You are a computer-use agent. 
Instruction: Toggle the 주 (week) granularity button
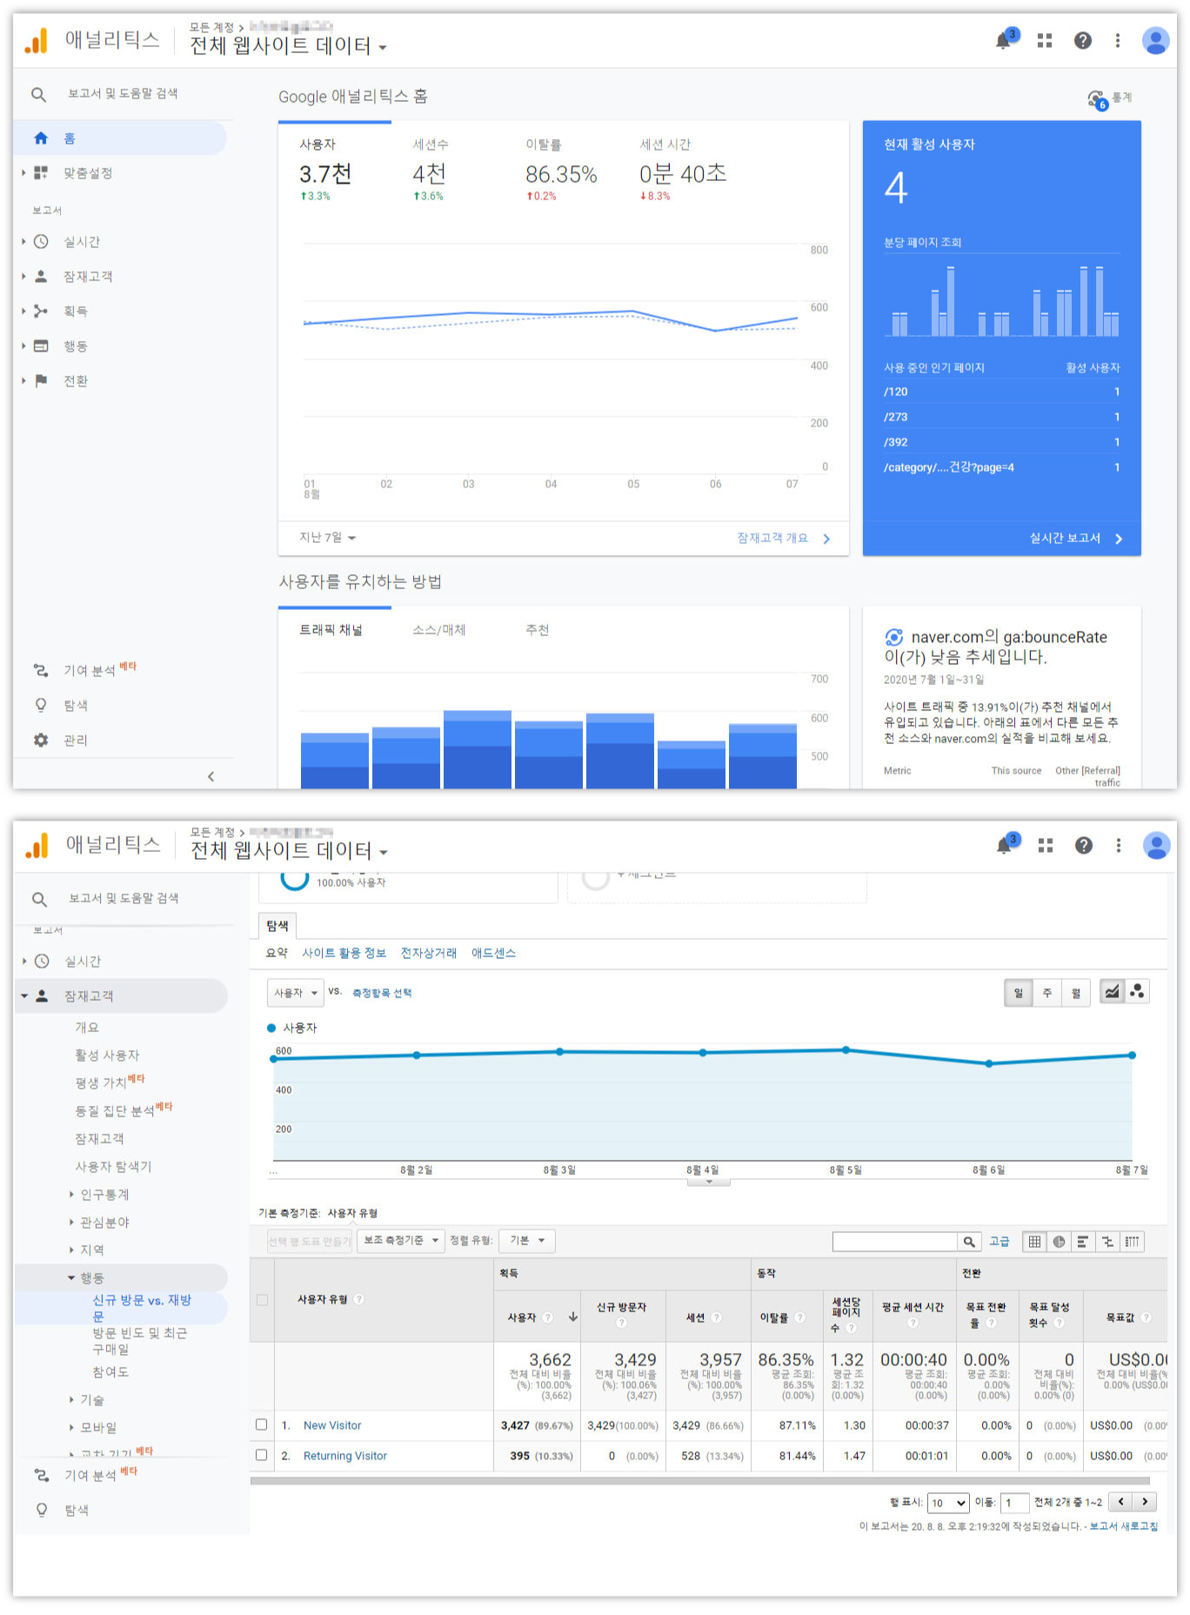[1047, 993]
